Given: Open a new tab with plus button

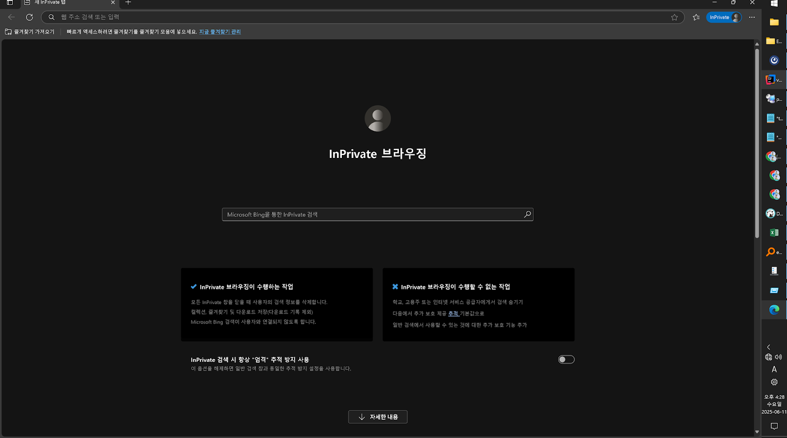Looking at the screenshot, I should tap(128, 2).
